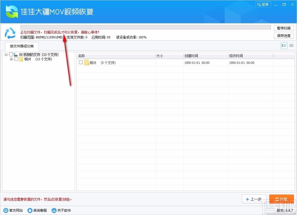The height and width of the screenshot is (215, 297).
Task: Switch to list view mode
Action: [284, 46]
